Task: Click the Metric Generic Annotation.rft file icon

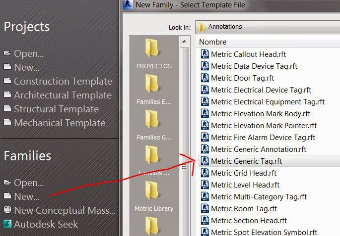Action: point(204,149)
